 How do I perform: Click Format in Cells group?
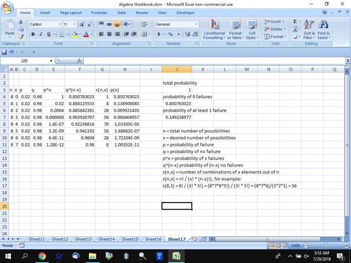pyautogui.click(x=276, y=37)
